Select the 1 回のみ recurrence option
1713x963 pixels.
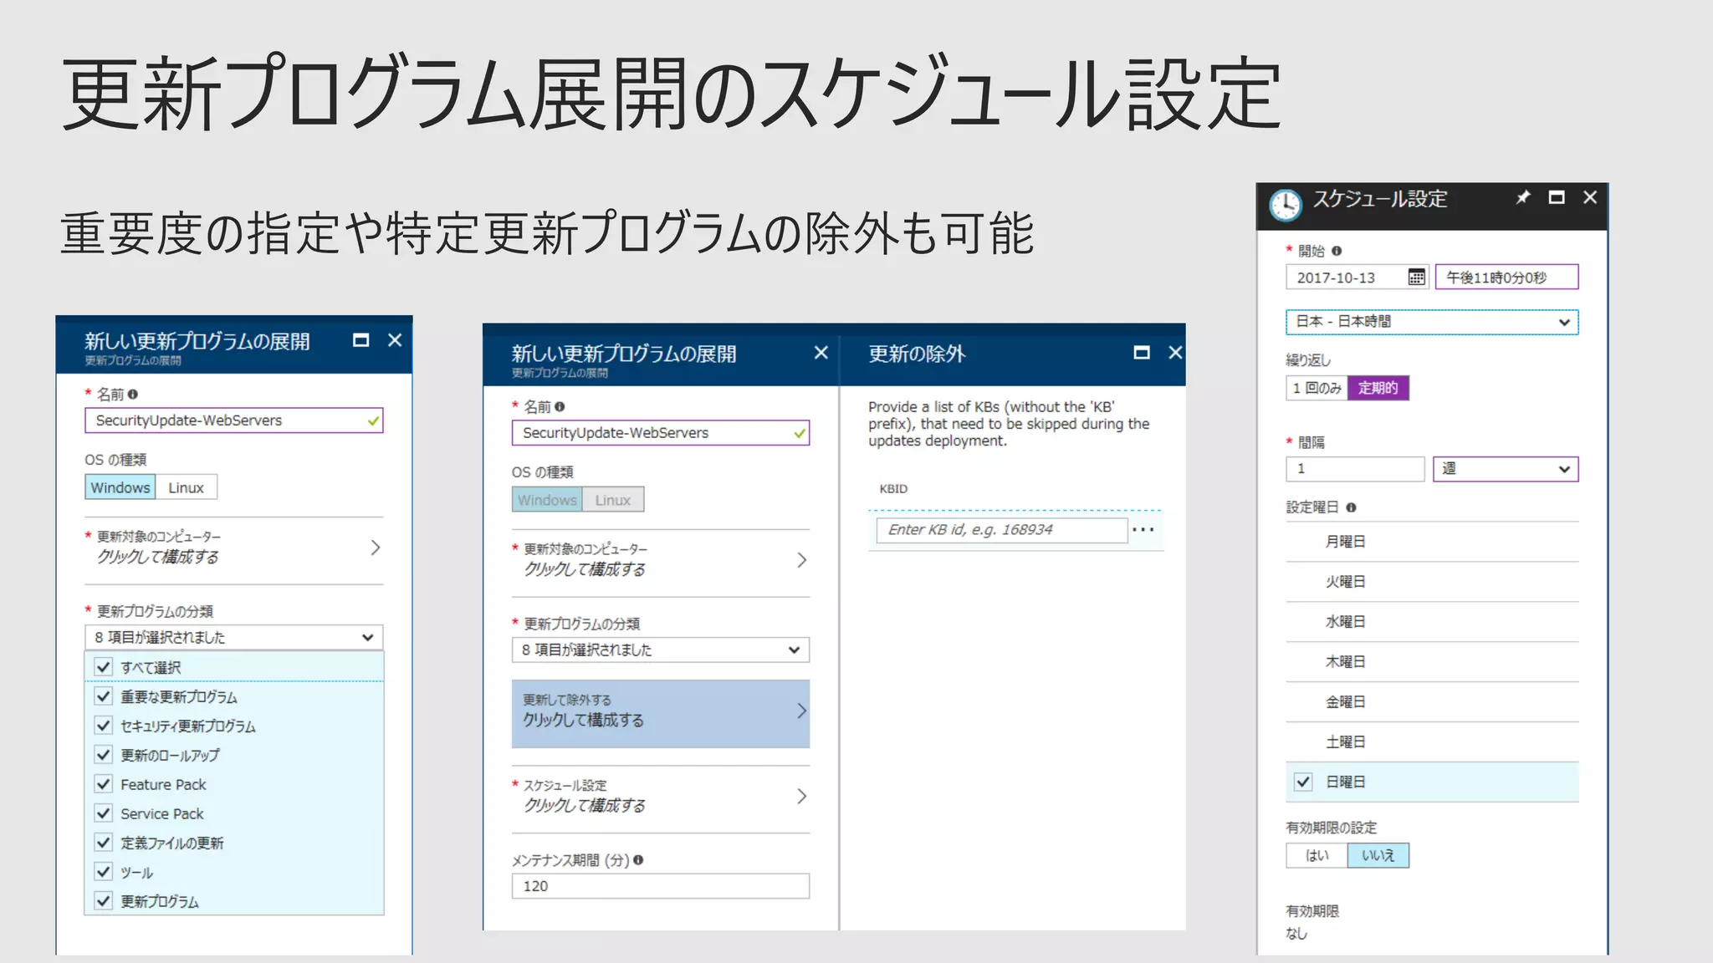pos(1317,388)
